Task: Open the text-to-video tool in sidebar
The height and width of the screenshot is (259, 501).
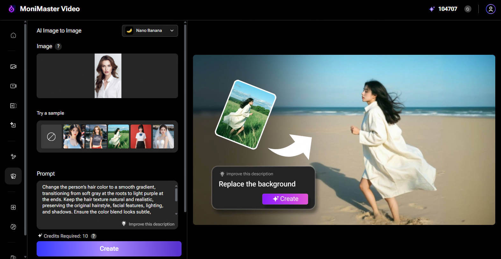Action: [13, 86]
